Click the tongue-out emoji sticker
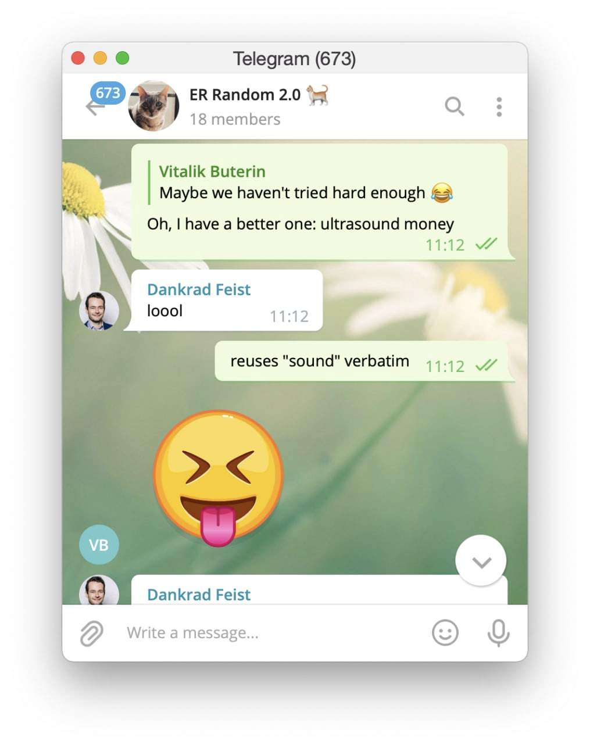Image resolution: width=590 pixels, height=744 pixels. [218, 478]
